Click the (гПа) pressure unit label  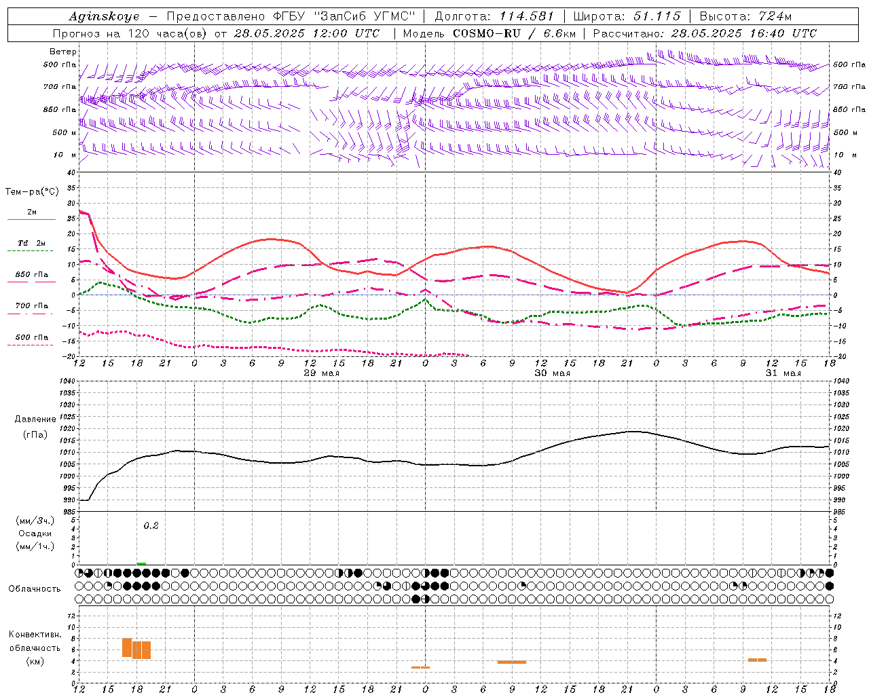click(35, 435)
